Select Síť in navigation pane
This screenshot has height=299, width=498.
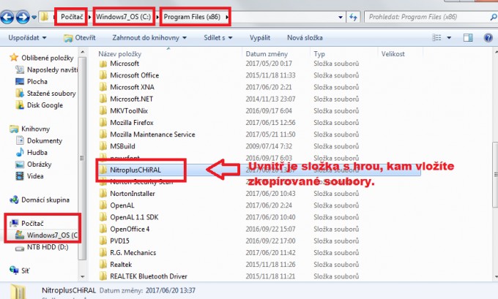coord(20,270)
